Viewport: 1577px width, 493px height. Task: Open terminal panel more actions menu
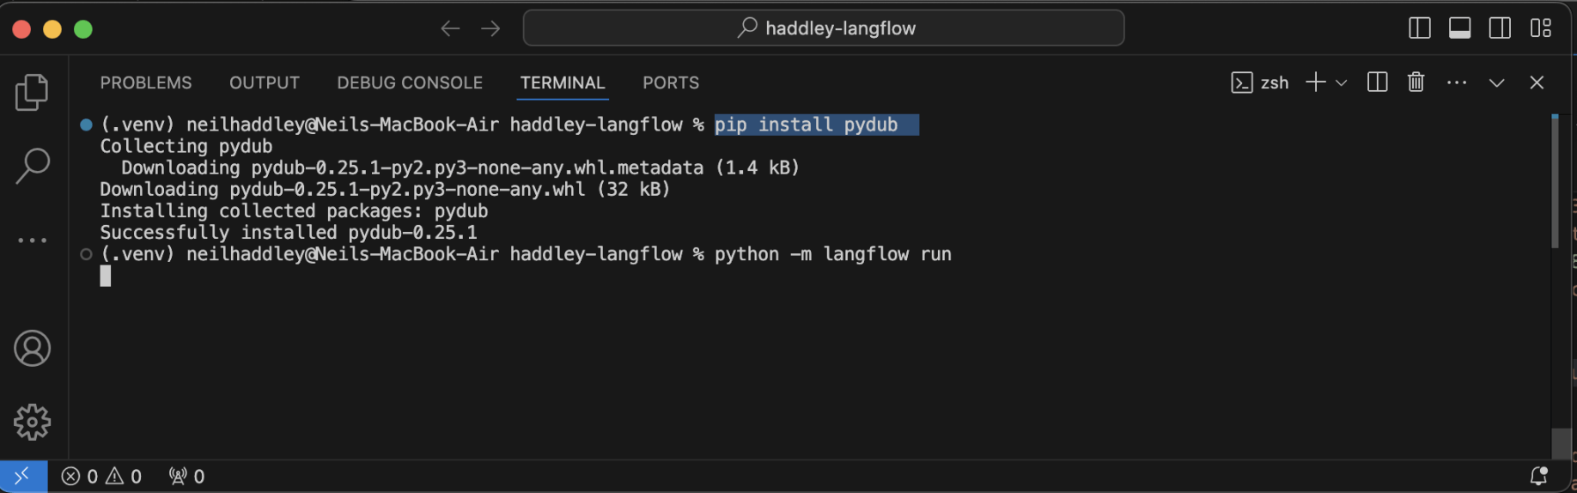click(x=1456, y=82)
